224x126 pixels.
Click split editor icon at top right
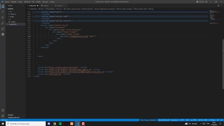click(x=218, y=6)
